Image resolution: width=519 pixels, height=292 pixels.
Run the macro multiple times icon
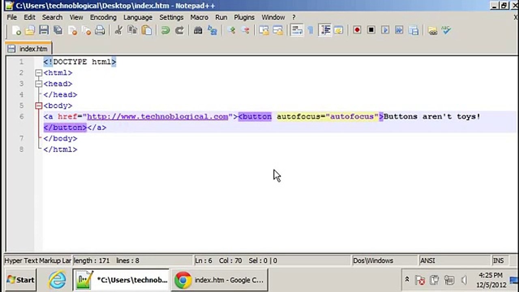click(399, 30)
